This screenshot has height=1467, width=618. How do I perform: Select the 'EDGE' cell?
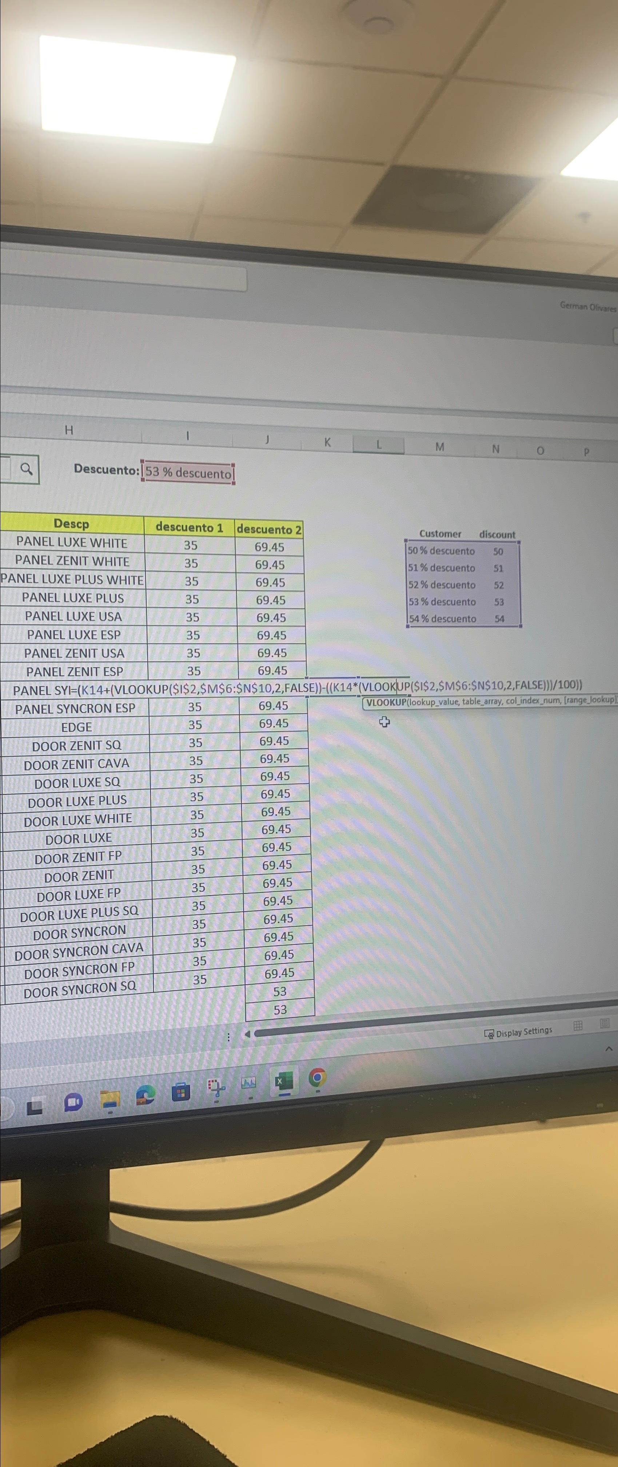click(76, 727)
